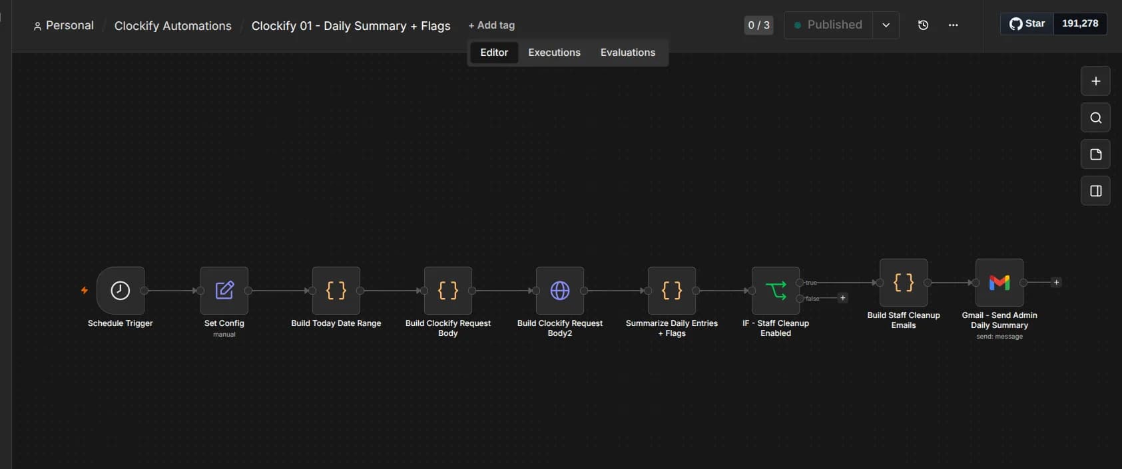This screenshot has height=469, width=1122.
Task: Click the workflow name Clockify 01 - Daily Summary + Flags
Action: pos(351,26)
